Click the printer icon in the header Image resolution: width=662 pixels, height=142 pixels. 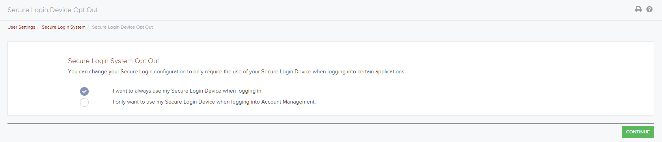pos(638,9)
